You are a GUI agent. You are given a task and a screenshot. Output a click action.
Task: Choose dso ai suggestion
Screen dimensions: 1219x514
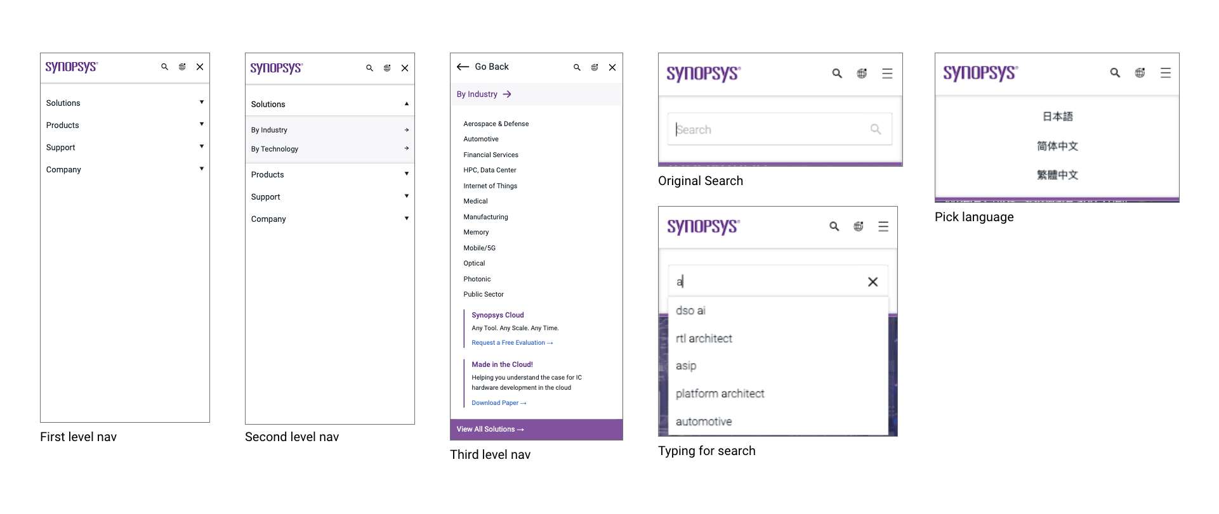pos(690,311)
